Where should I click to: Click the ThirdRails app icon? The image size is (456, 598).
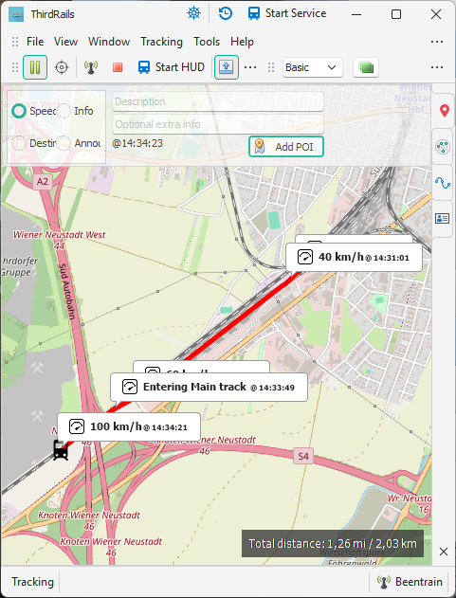tap(16, 14)
